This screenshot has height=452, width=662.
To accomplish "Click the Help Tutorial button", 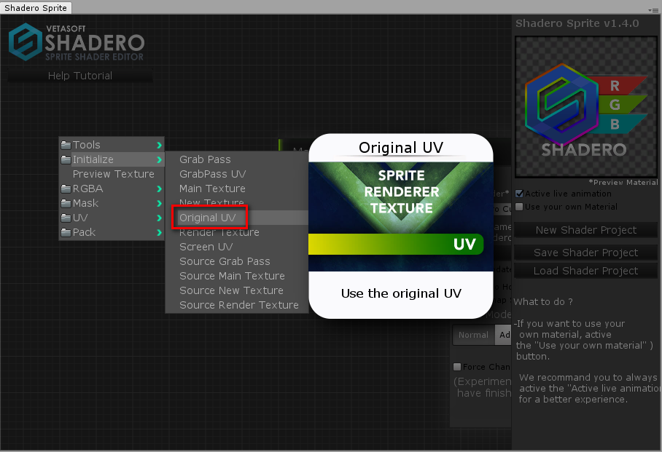I will click(80, 76).
